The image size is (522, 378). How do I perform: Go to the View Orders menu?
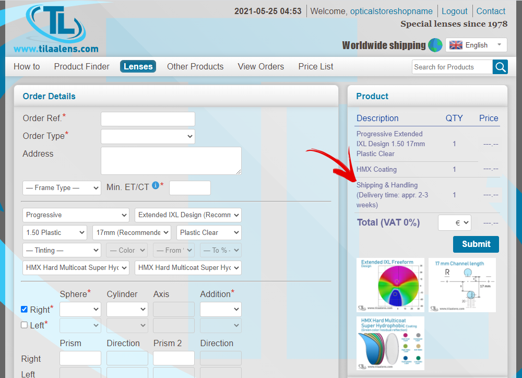coord(260,66)
